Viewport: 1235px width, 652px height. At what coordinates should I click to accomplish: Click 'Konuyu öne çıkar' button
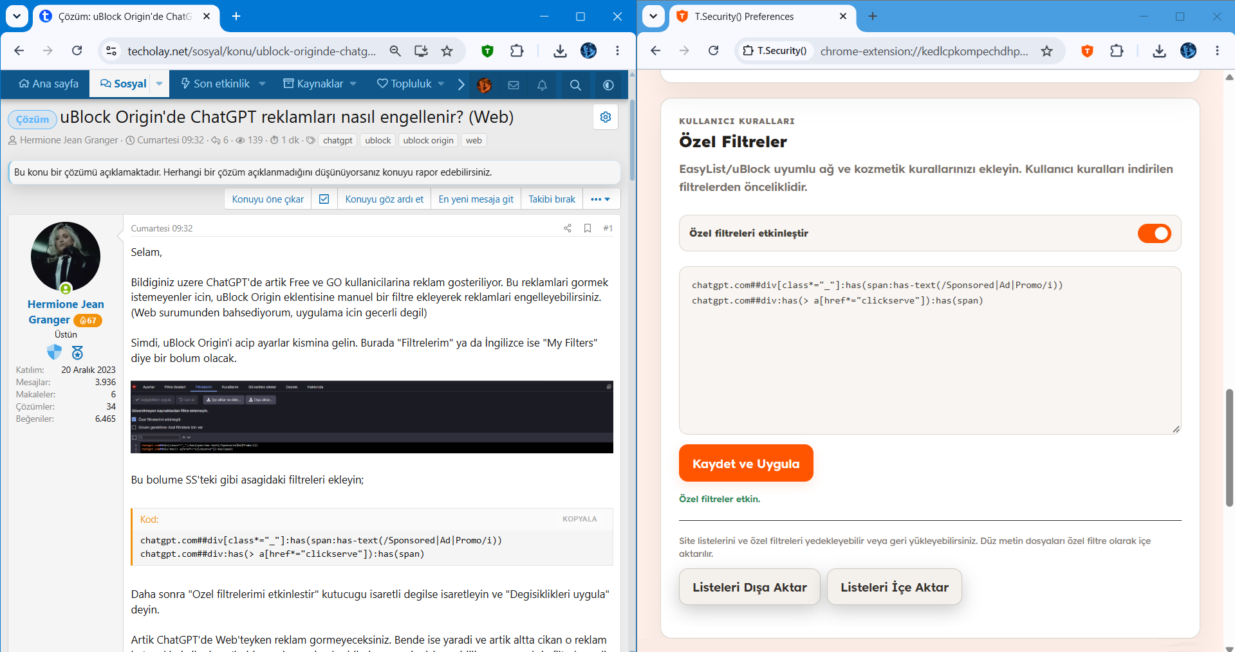coord(268,199)
